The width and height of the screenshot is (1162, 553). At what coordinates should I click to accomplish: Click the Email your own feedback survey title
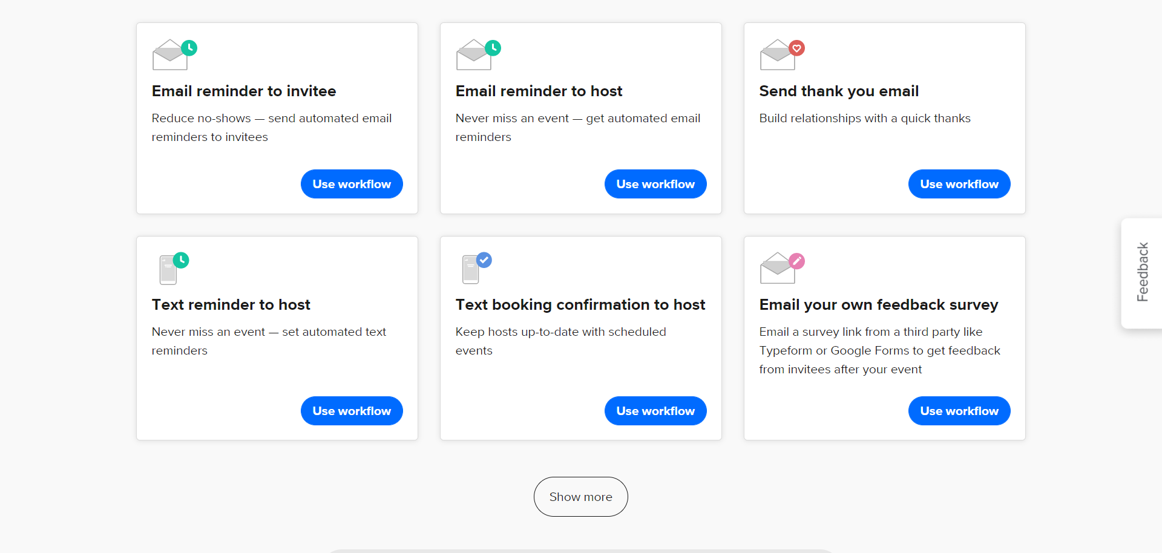[x=879, y=305]
